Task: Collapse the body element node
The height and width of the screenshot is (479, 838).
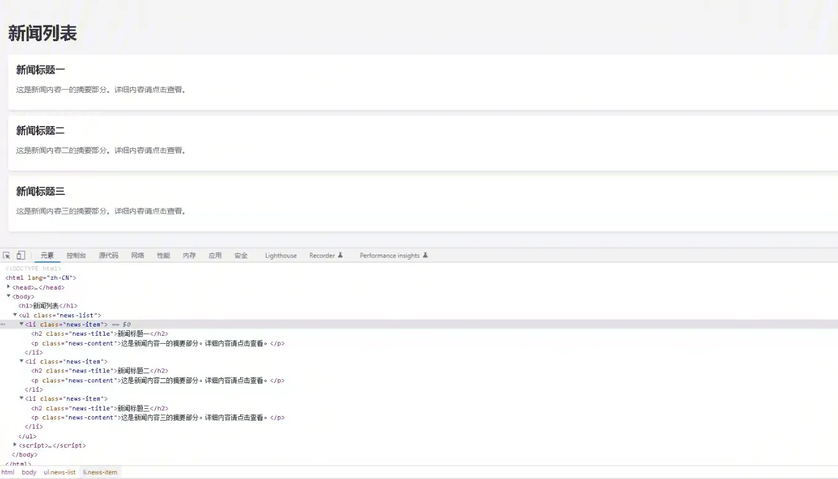Action: (x=9, y=296)
